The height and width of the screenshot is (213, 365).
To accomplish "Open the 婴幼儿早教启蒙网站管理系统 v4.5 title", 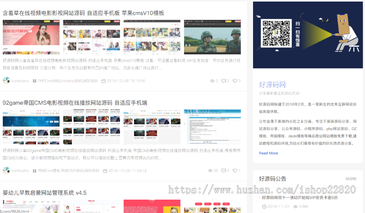I will pyautogui.click(x=45, y=193).
